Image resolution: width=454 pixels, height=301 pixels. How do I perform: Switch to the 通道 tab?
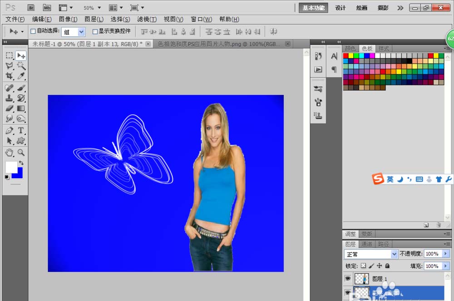click(x=367, y=244)
